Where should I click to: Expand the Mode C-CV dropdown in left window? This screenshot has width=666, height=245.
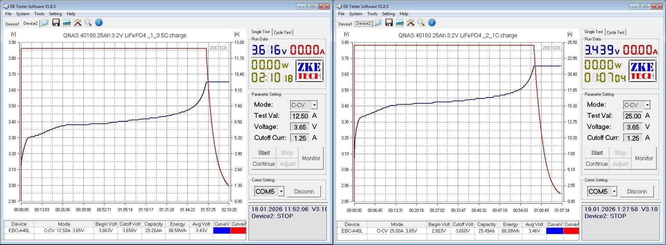tap(314, 105)
